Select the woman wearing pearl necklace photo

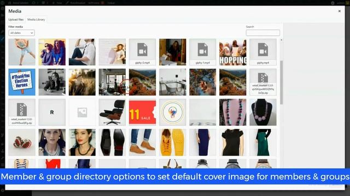click(52, 142)
